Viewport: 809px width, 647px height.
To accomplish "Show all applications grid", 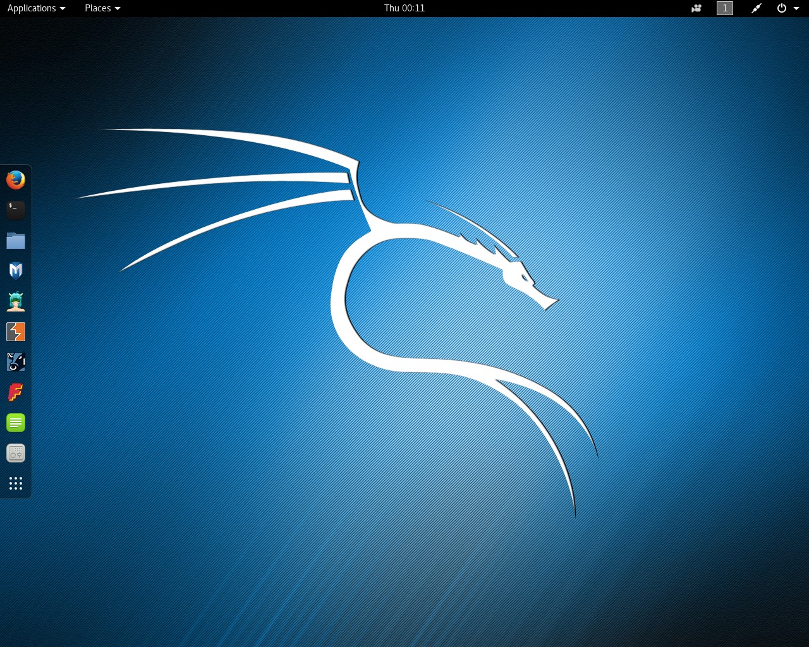I will point(16,483).
